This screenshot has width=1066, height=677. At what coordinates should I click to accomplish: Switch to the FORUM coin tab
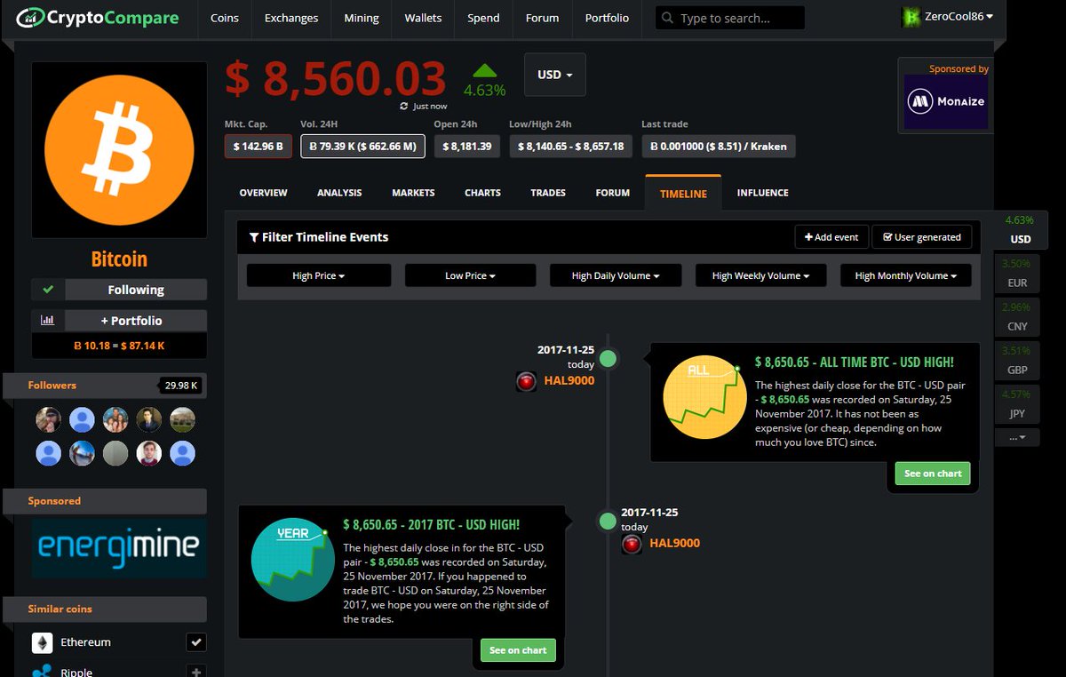[x=613, y=193]
